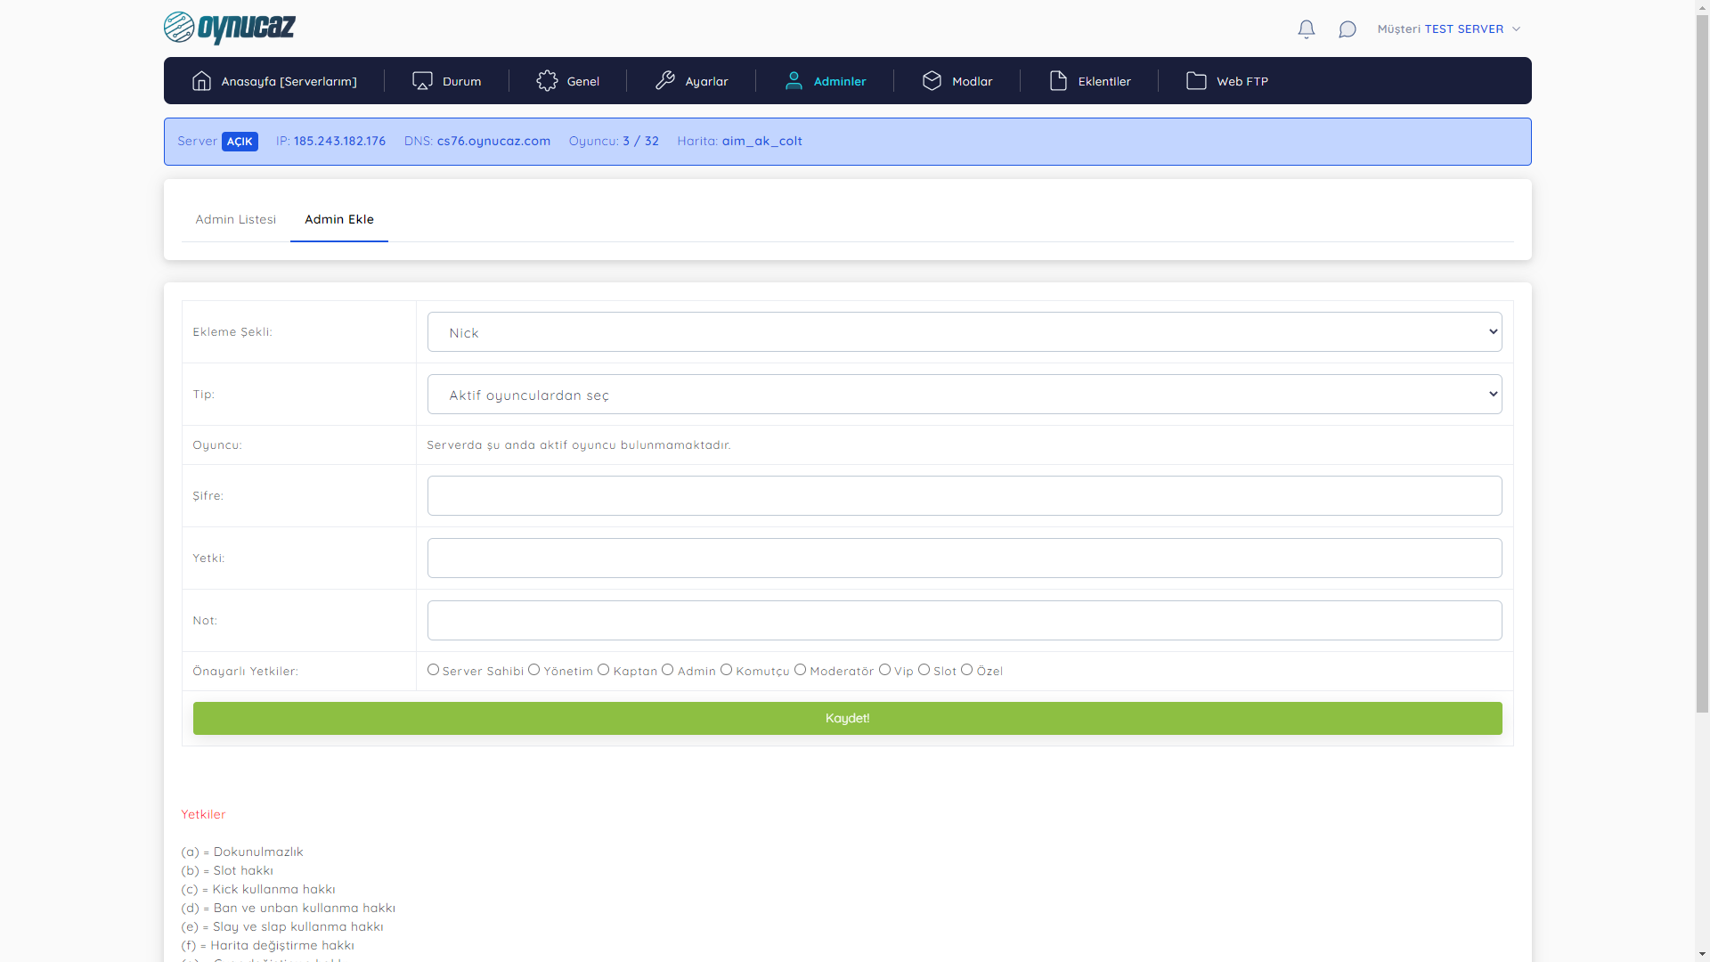The image size is (1710, 962).
Task: Open the Adminler menu item
Action: pos(826,81)
